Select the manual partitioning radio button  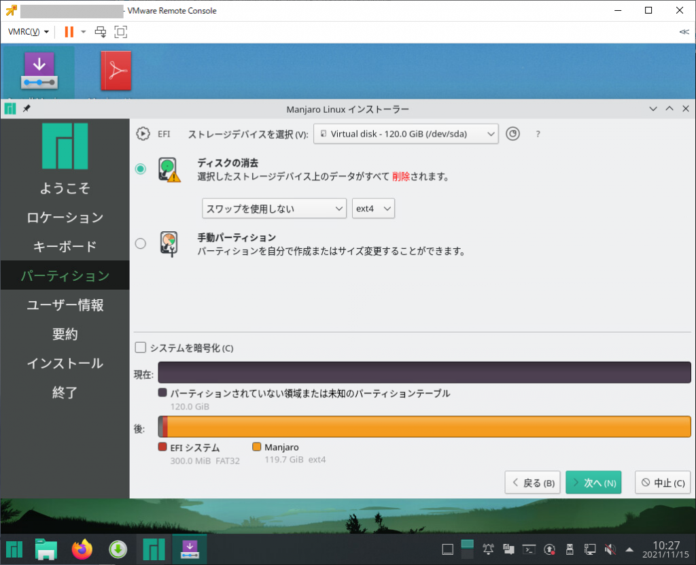[141, 243]
